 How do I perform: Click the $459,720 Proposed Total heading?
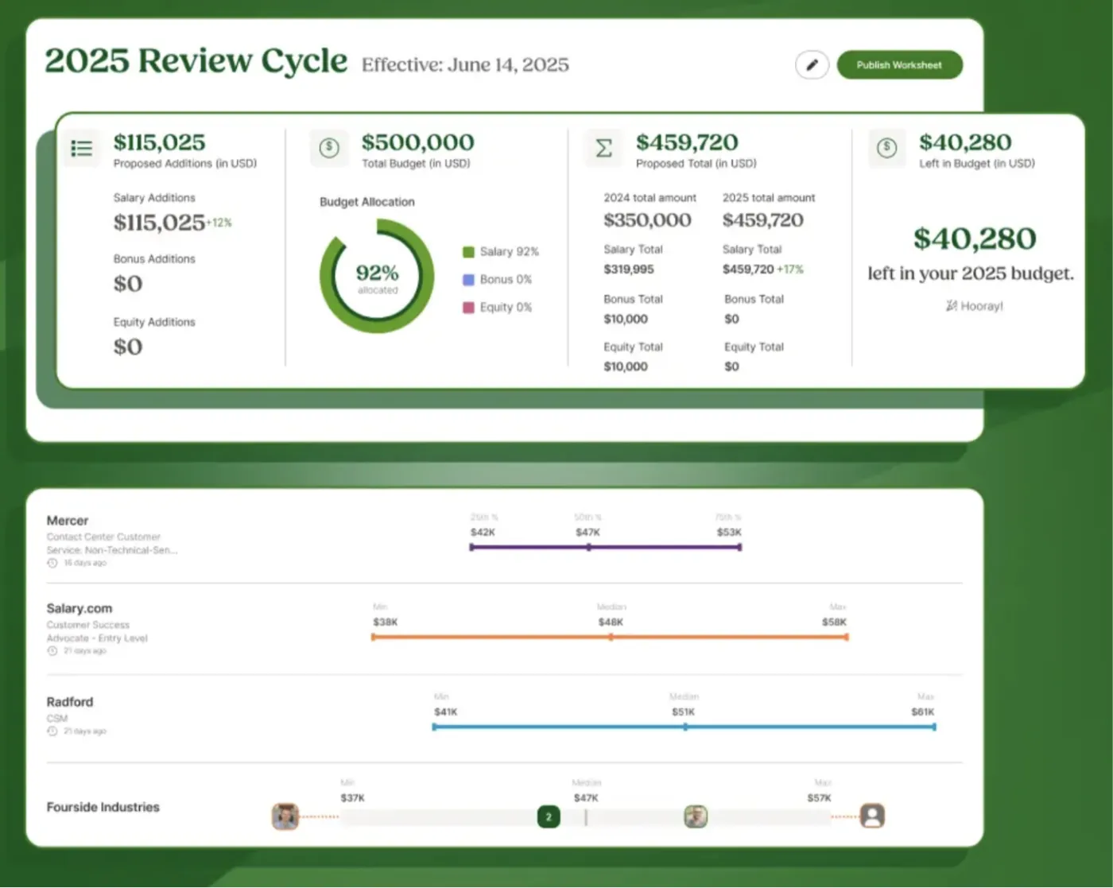687,142
